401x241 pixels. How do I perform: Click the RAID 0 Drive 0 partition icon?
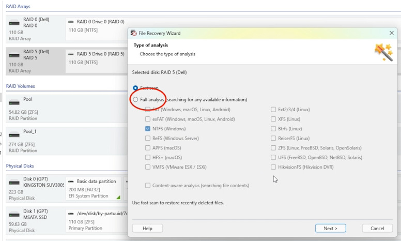(x=71, y=22)
